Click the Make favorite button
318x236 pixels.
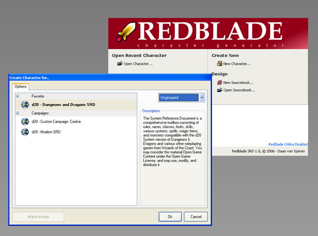[38, 217]
